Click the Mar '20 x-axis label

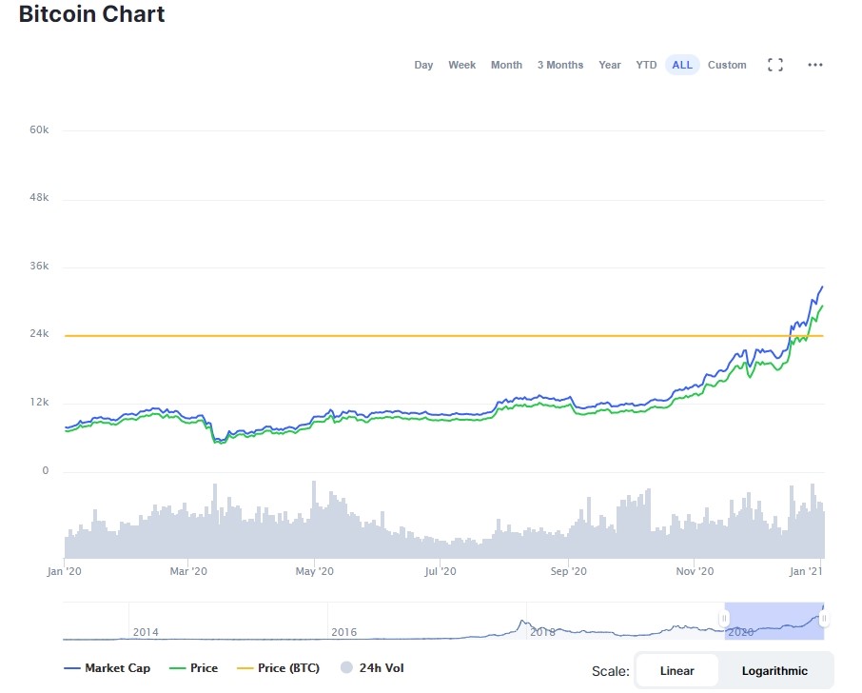pos(188,571)
